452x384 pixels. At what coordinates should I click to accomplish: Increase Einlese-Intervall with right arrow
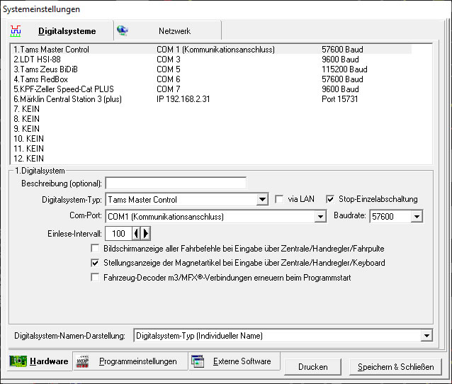click(146, 233)
